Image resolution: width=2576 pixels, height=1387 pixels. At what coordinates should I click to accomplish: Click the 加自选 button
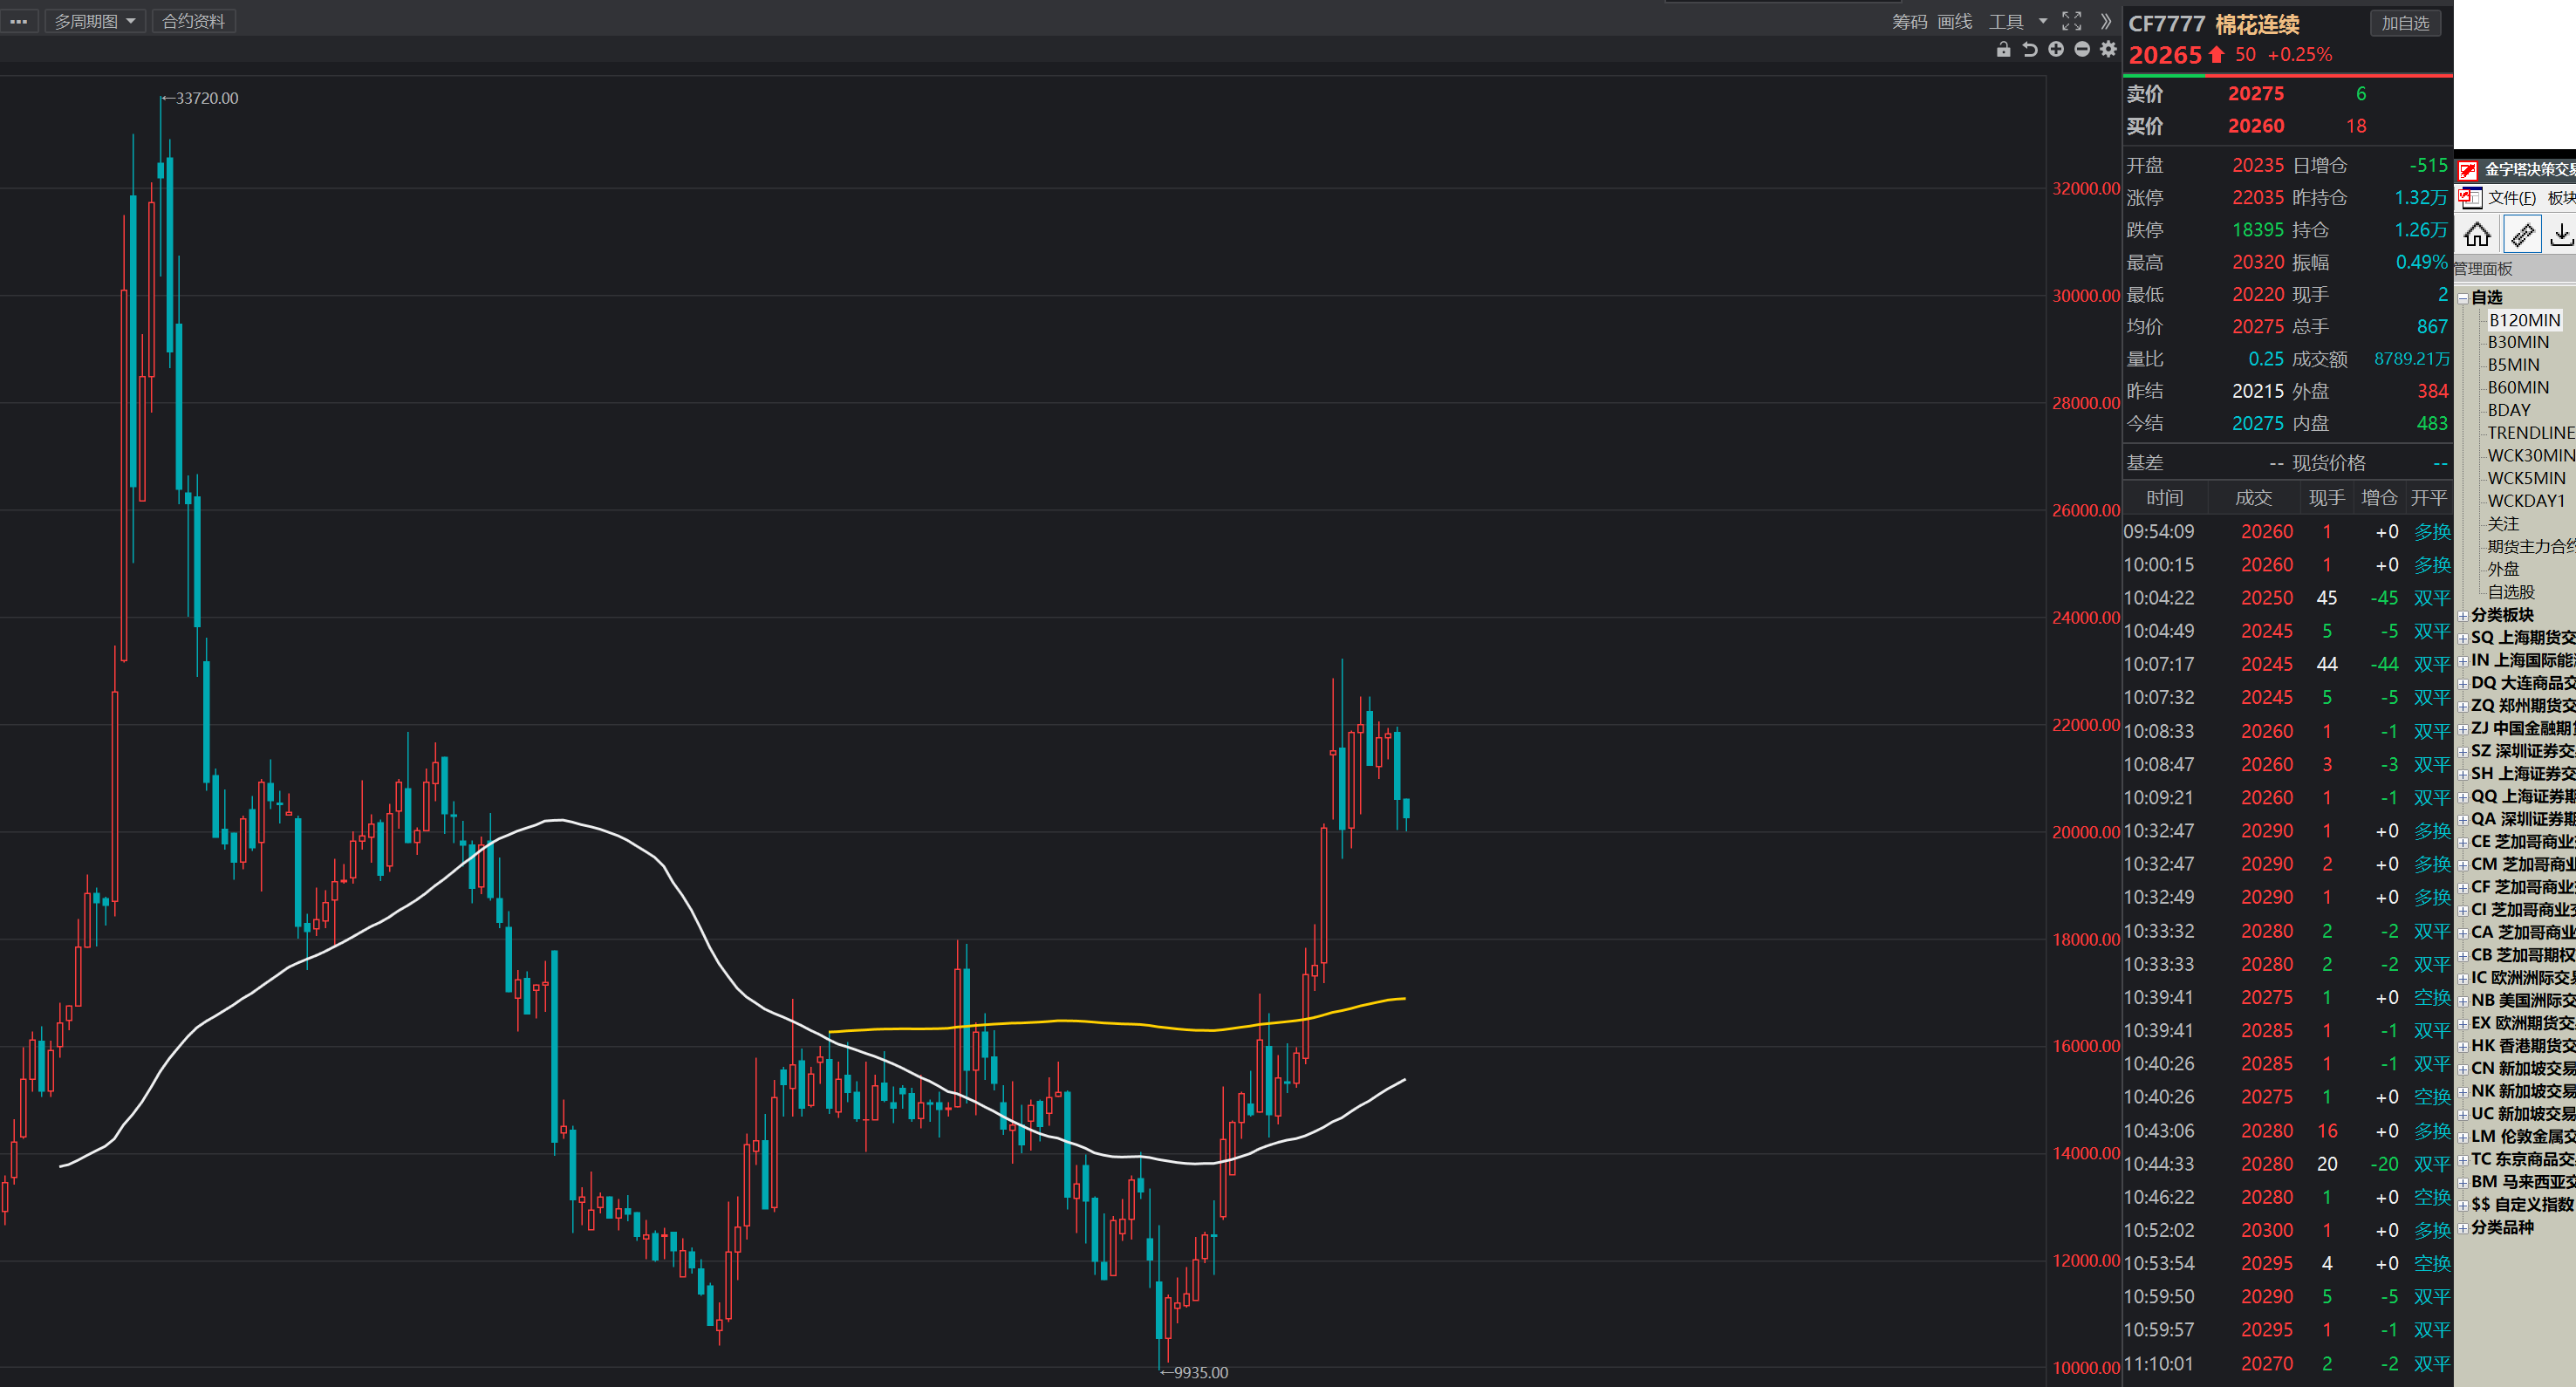pyautogui.click(x=2405, y=23)
